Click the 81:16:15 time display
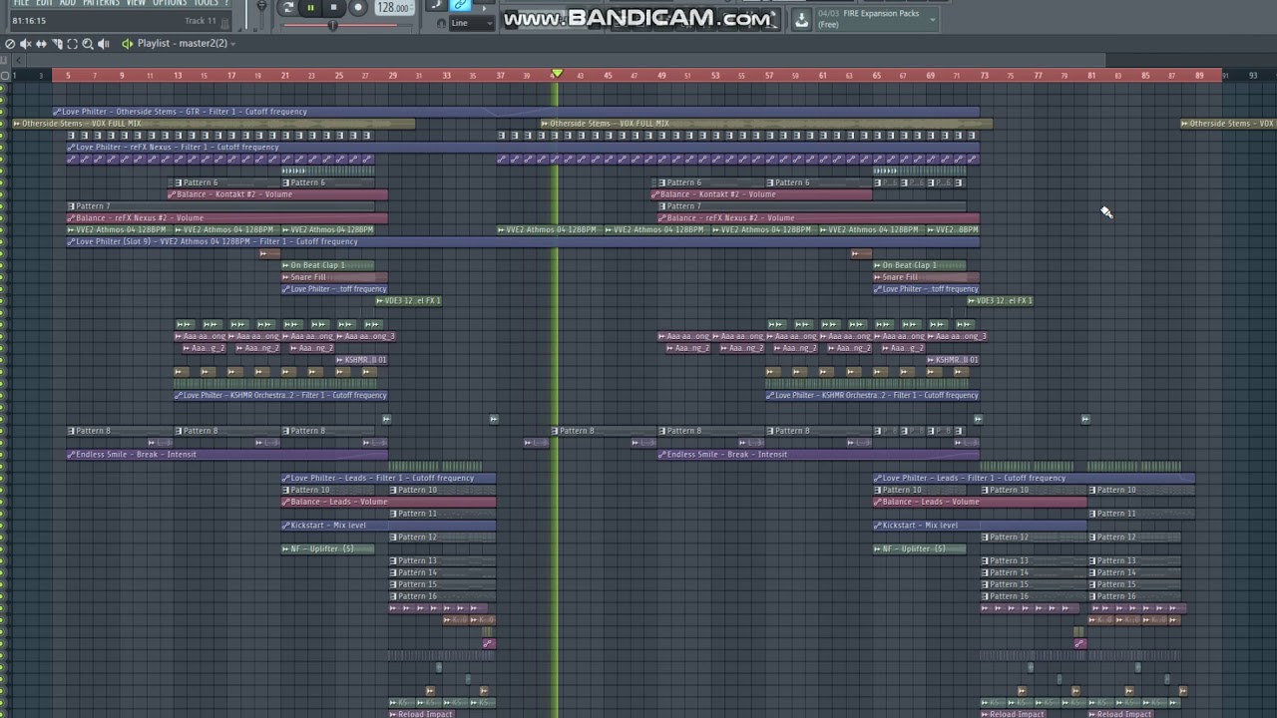1277x718 pixels. tap(29, 21)
